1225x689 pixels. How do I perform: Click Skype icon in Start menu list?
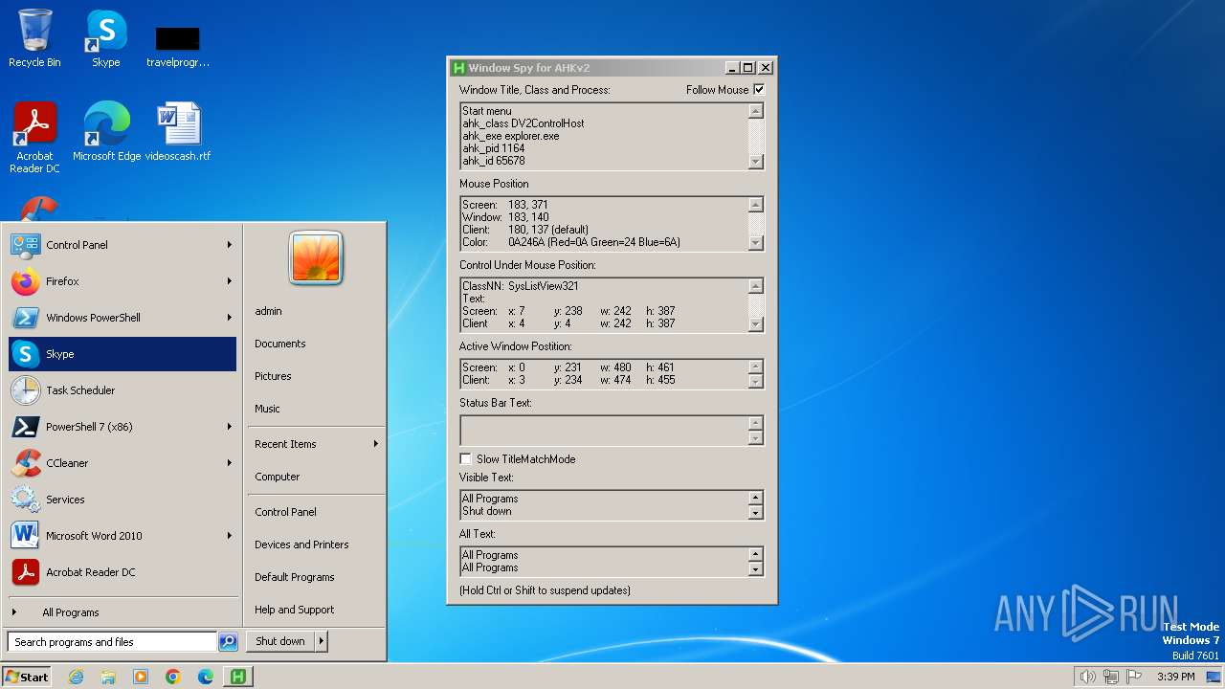pyautogui.click(x=26, y=354)
